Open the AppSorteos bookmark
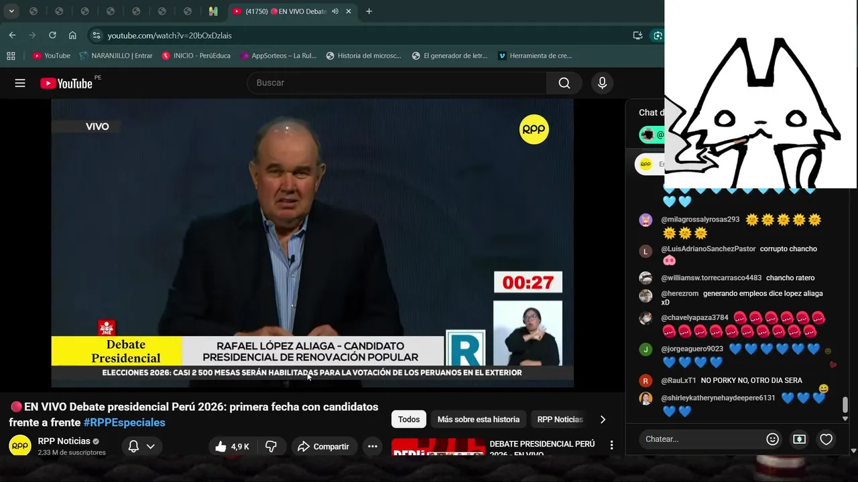Image resolution: width=858 pixels, height=482 pixels. [278, 56]
